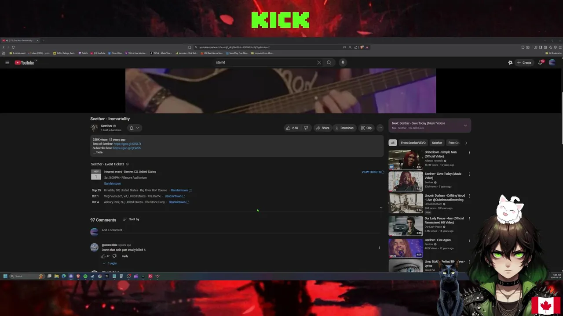Dislike the video with thumbs down
The image size is (563, 316).
(x=306, y=128)
